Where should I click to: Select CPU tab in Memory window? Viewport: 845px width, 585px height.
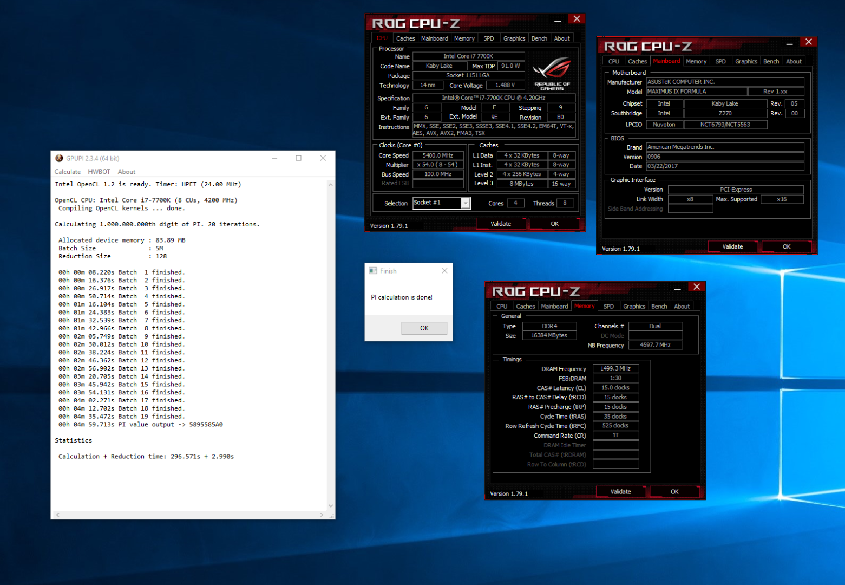[x=502, y=307]
